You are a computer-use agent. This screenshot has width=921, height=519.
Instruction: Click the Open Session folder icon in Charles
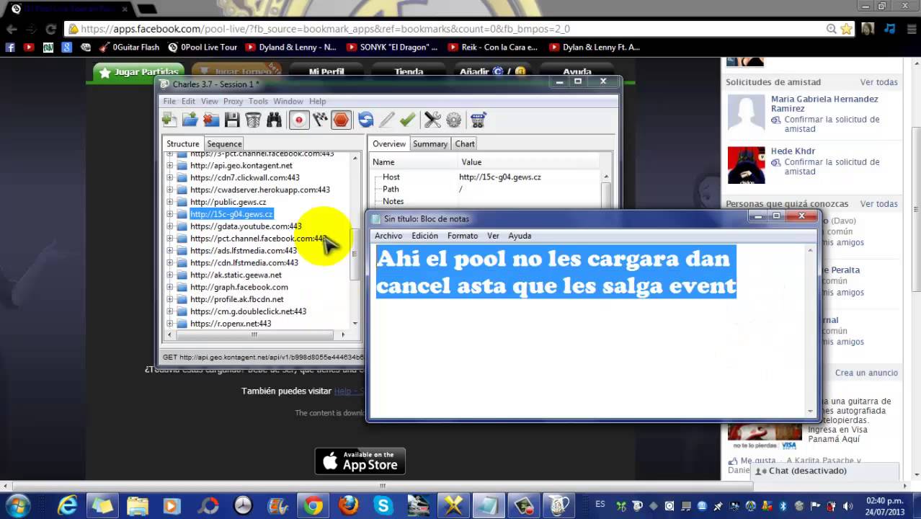(x=190, y=120)
